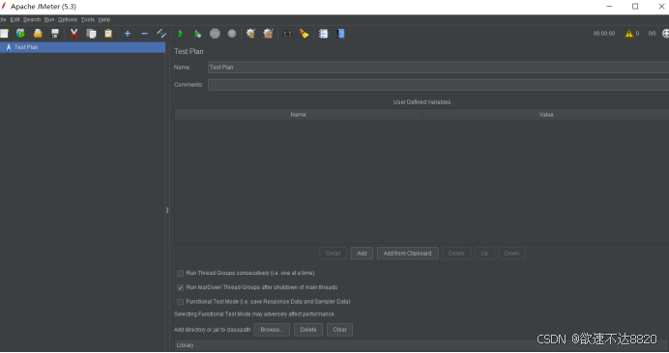This screenshot has height=353, width=669.
Task: Click the Detail button
Action: (333, 254)
